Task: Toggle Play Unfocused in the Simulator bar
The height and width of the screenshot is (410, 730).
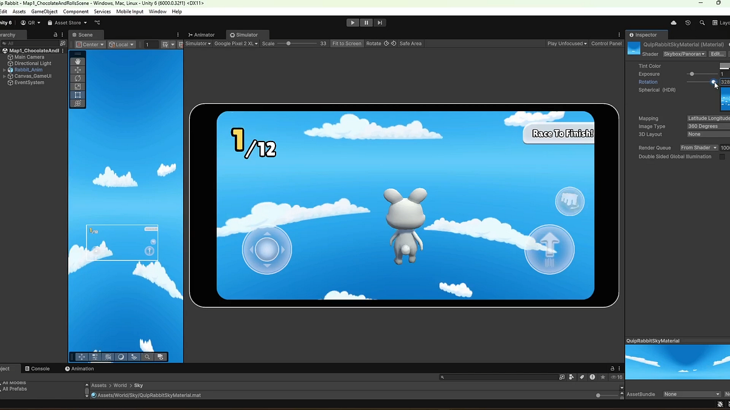Action: tap(567, 43)
